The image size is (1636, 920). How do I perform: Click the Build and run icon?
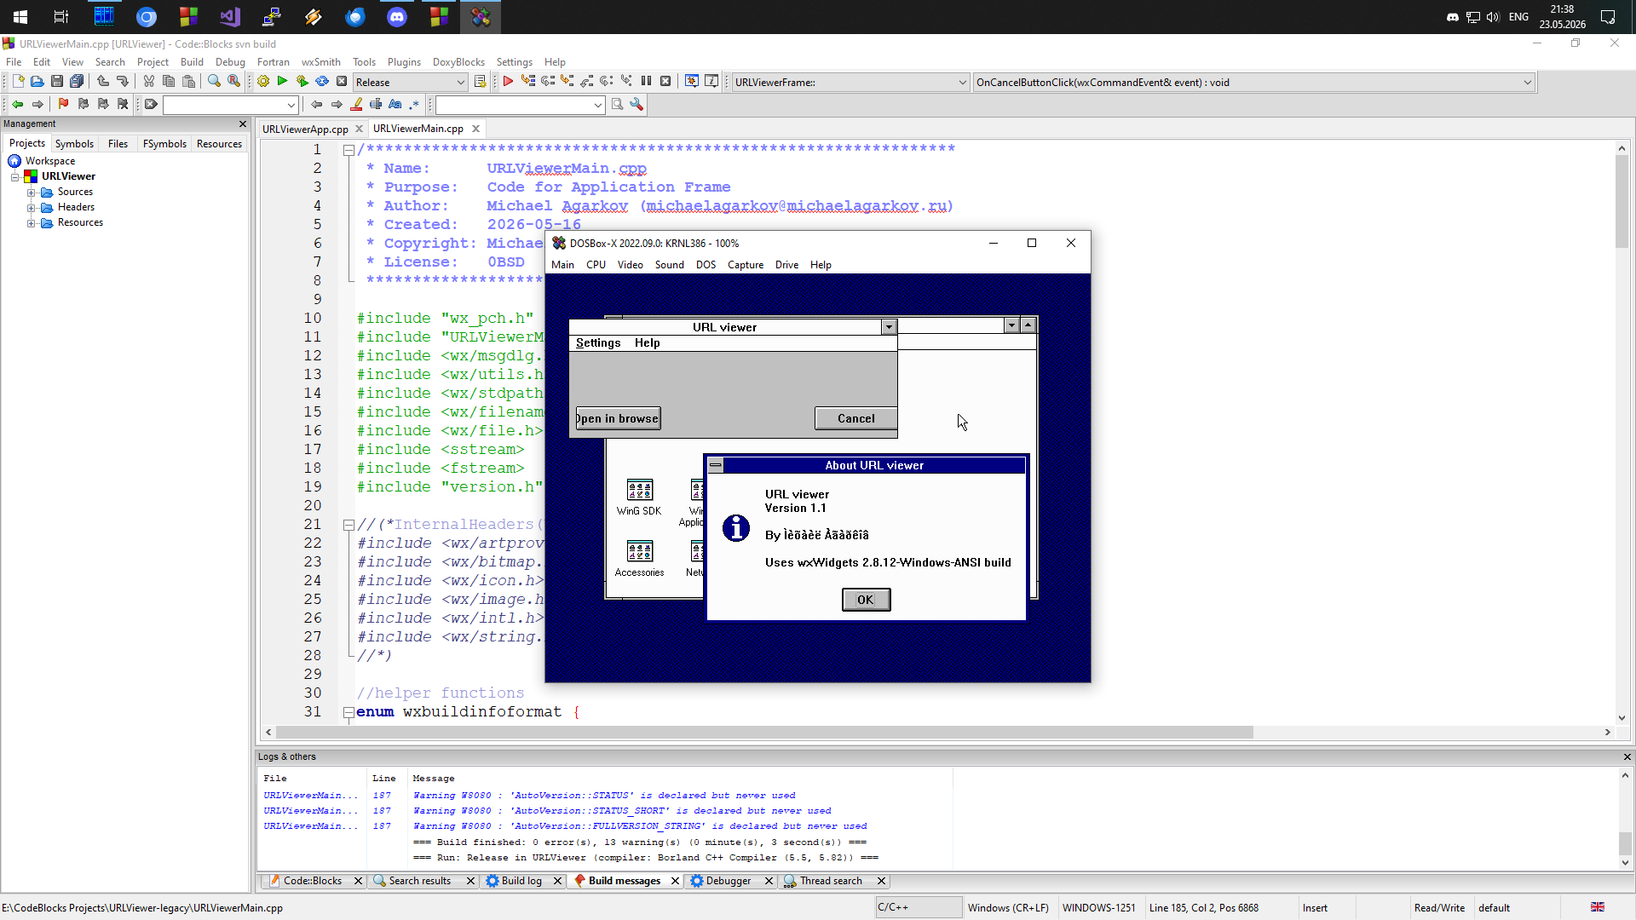click(302, 82)
